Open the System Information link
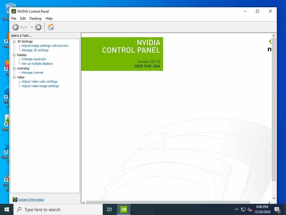The image size is (286, 215). [31, 200]
